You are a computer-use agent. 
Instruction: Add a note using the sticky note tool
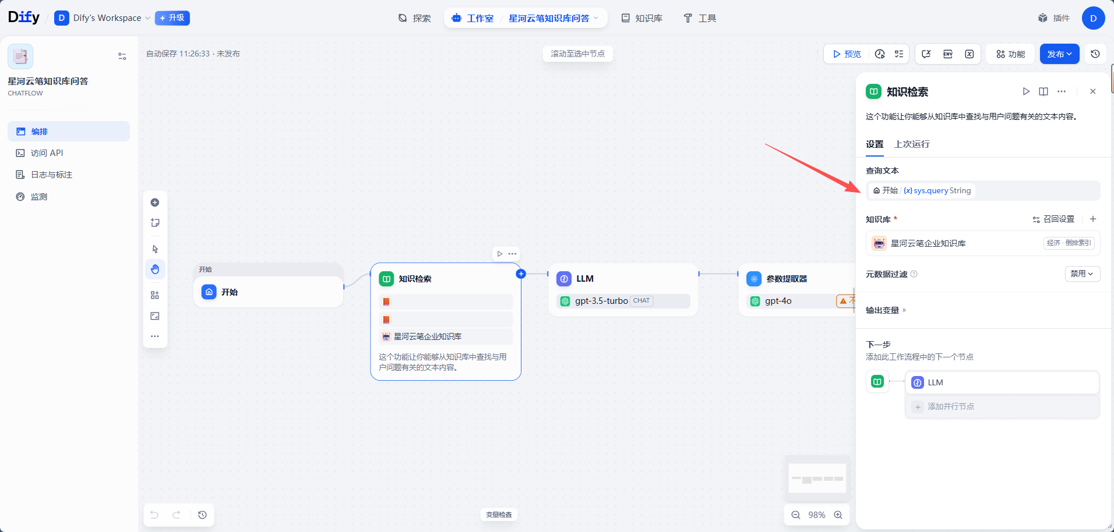(155, 223)
